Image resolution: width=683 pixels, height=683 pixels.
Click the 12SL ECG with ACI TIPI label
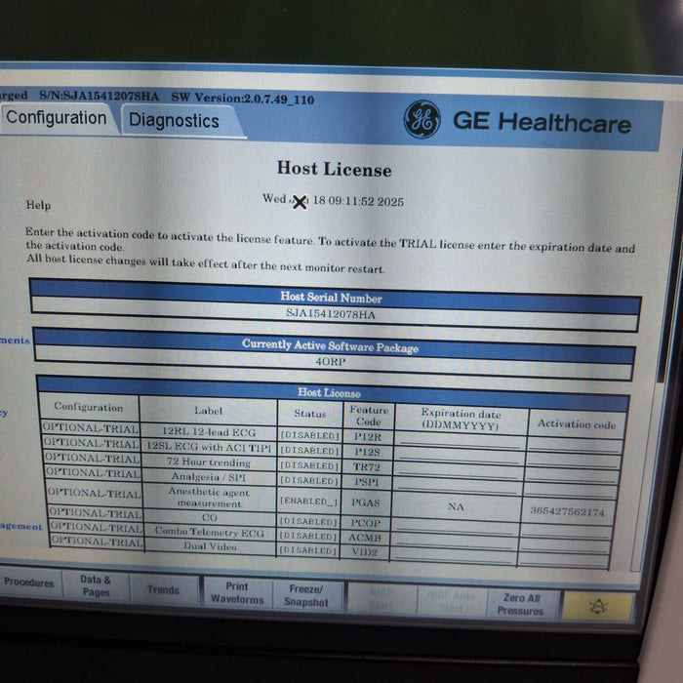click(209, 447)
